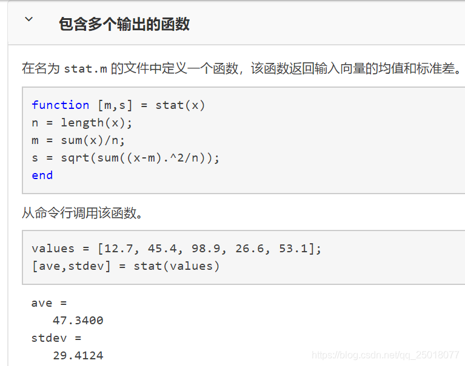Screen dimensions: 465x366
Task: Click the line n = length(x);
Action: (x=82, y=123)
